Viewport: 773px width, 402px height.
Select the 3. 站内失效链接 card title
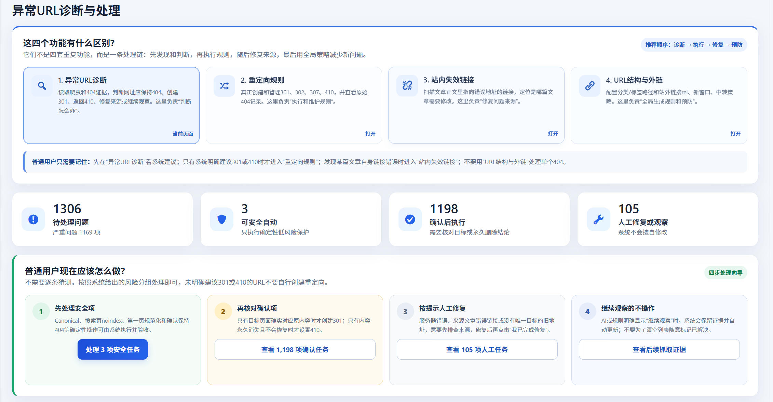pyautogui.click(x=449, y=80)
